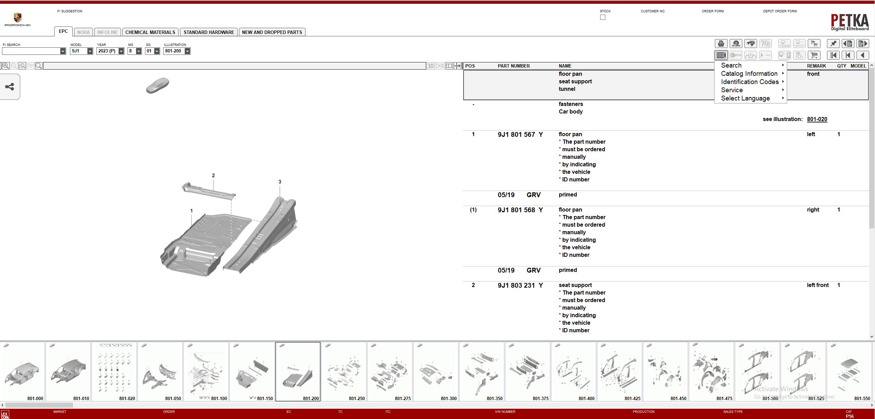
Task: Switch to NEW AND DROPPED PARTS tab
Action: coord(272,32)
